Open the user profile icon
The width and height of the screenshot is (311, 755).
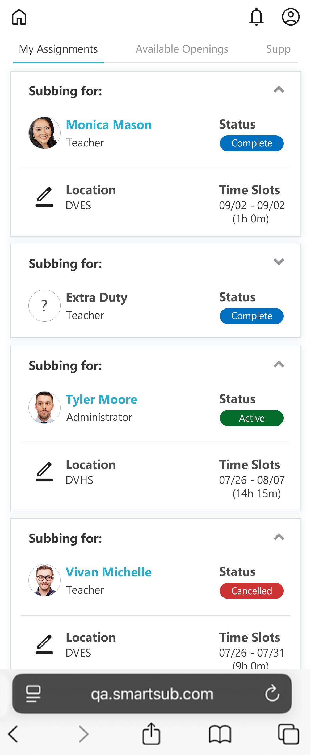click(x=291, y=17)
